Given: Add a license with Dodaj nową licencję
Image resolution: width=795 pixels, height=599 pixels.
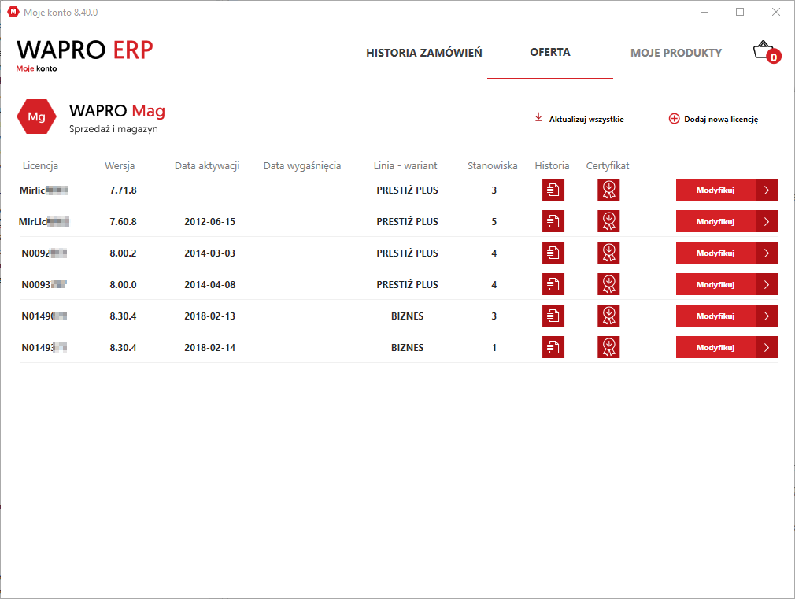Looking at the screenshot, I should coord(713,119).
